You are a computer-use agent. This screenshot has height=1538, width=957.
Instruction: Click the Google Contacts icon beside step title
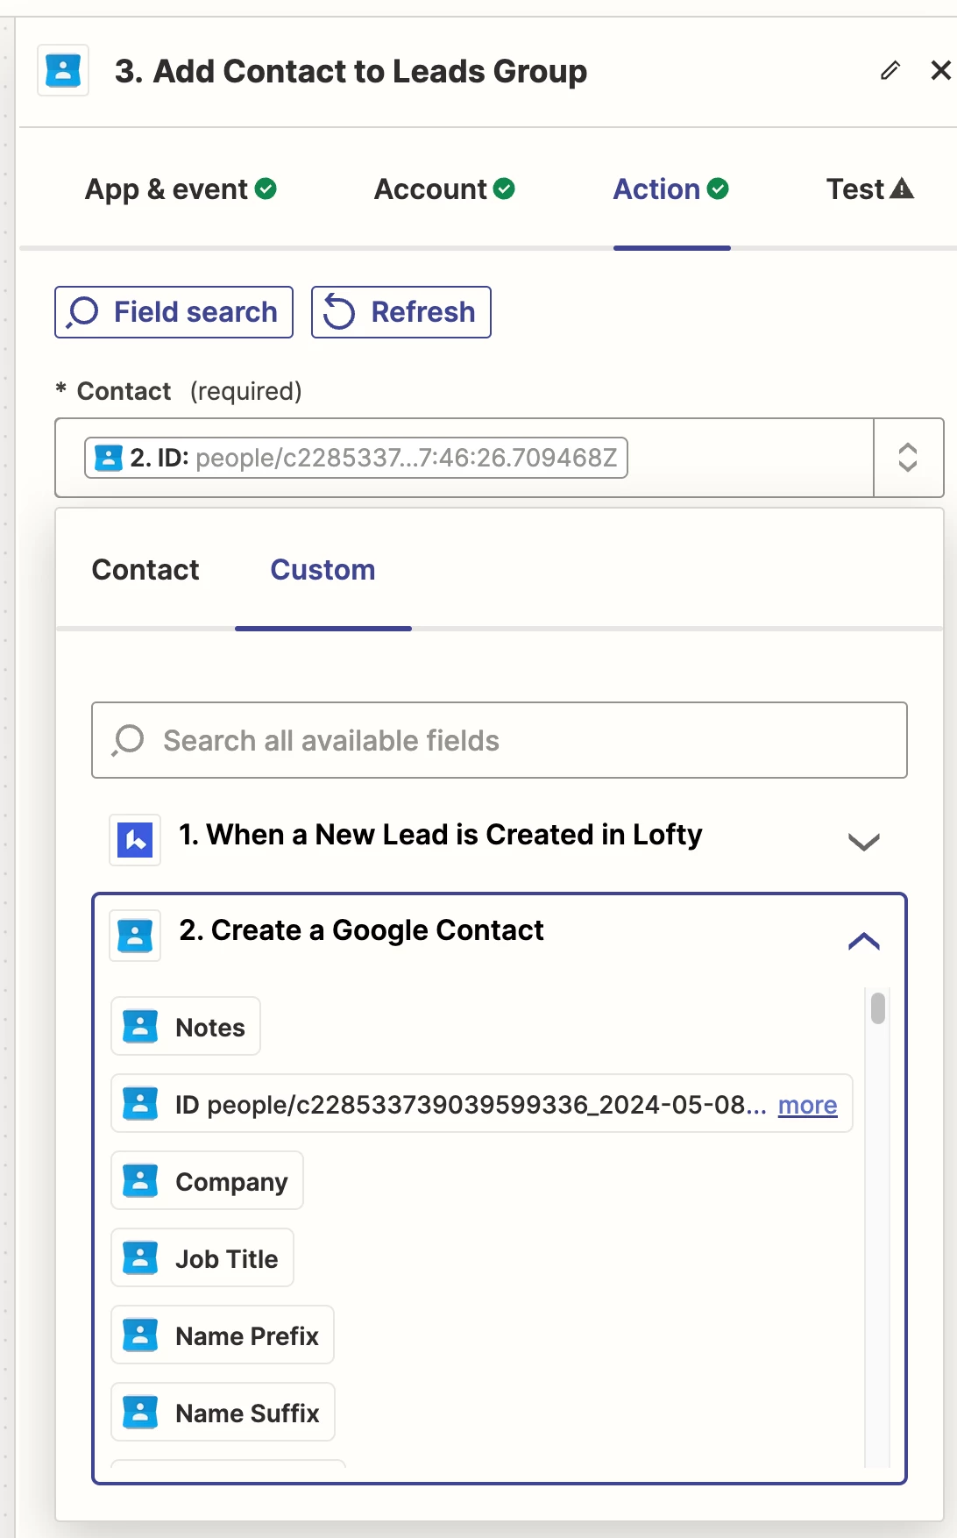click(x=63, y=70)
